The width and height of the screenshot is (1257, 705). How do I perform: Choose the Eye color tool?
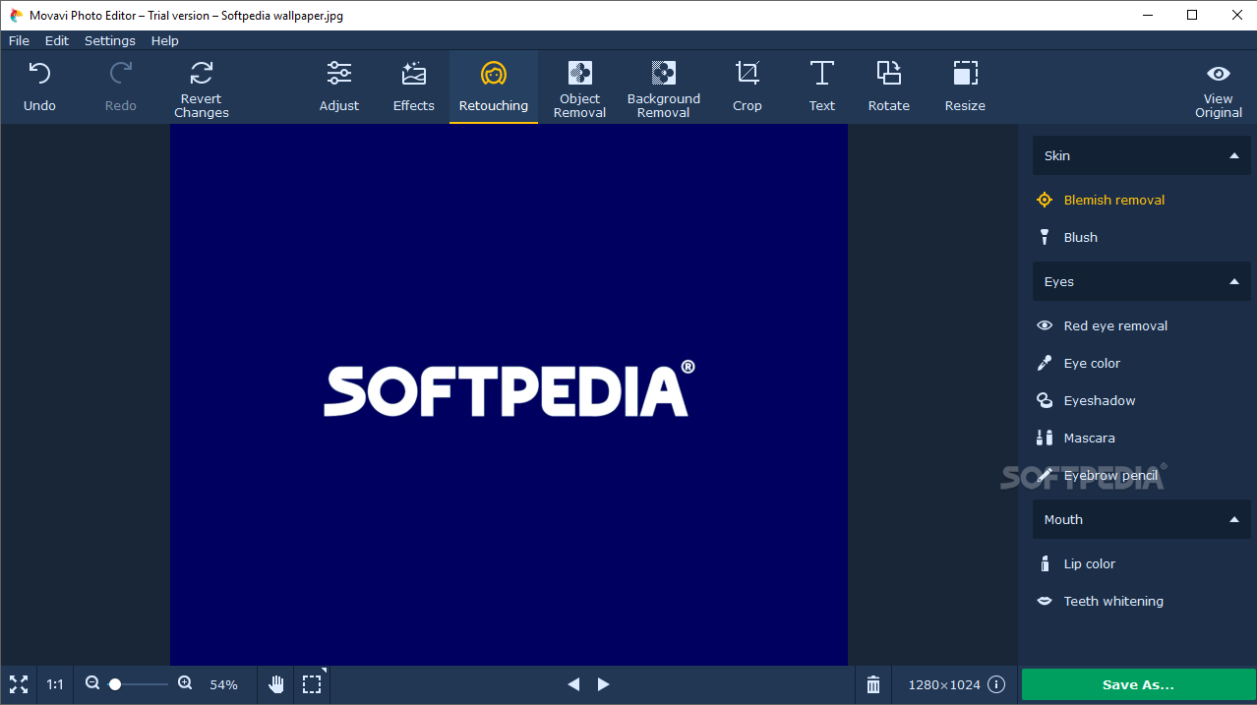pos(1078,363)
